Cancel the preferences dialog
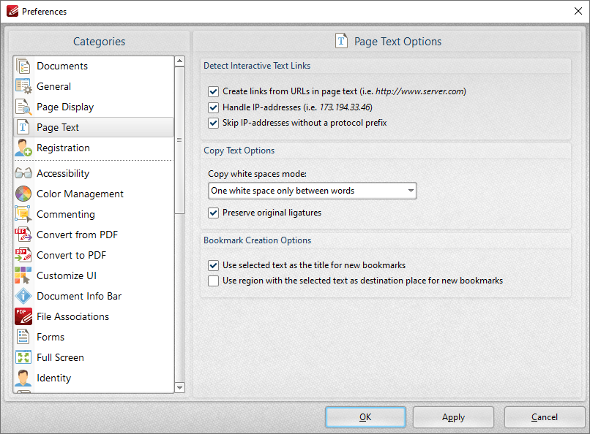This screenshot has height=434, width=590. coord(545,416)
